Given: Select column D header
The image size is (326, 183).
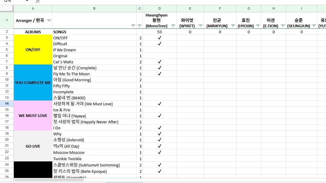Looking at the screenshot, I should pos(159,8).
